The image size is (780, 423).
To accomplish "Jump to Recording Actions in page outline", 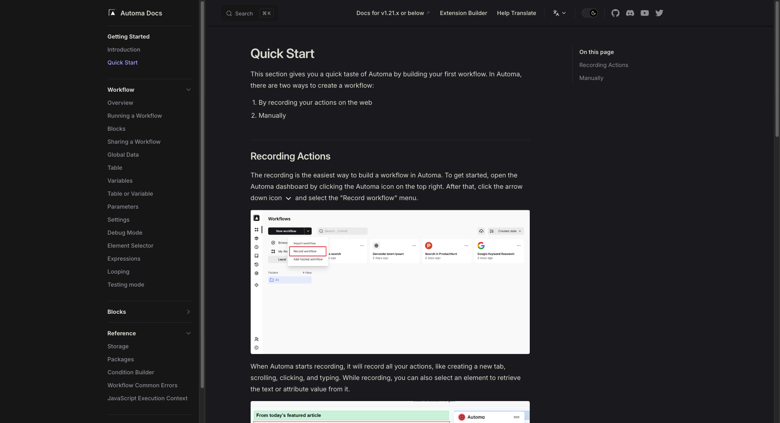I will (604, 65).
